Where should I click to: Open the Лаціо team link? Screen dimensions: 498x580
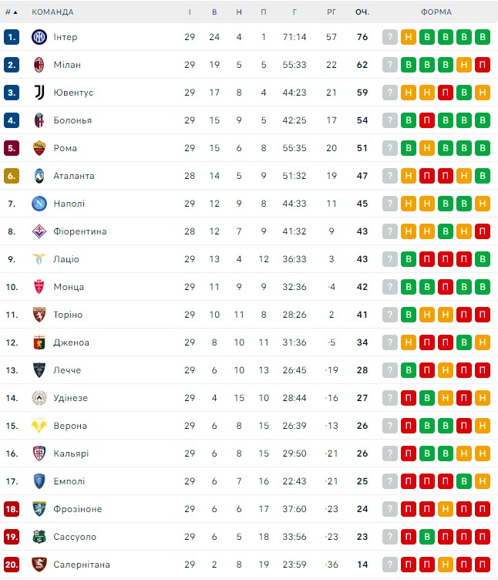pyautogui.click(x=66, y=259)
